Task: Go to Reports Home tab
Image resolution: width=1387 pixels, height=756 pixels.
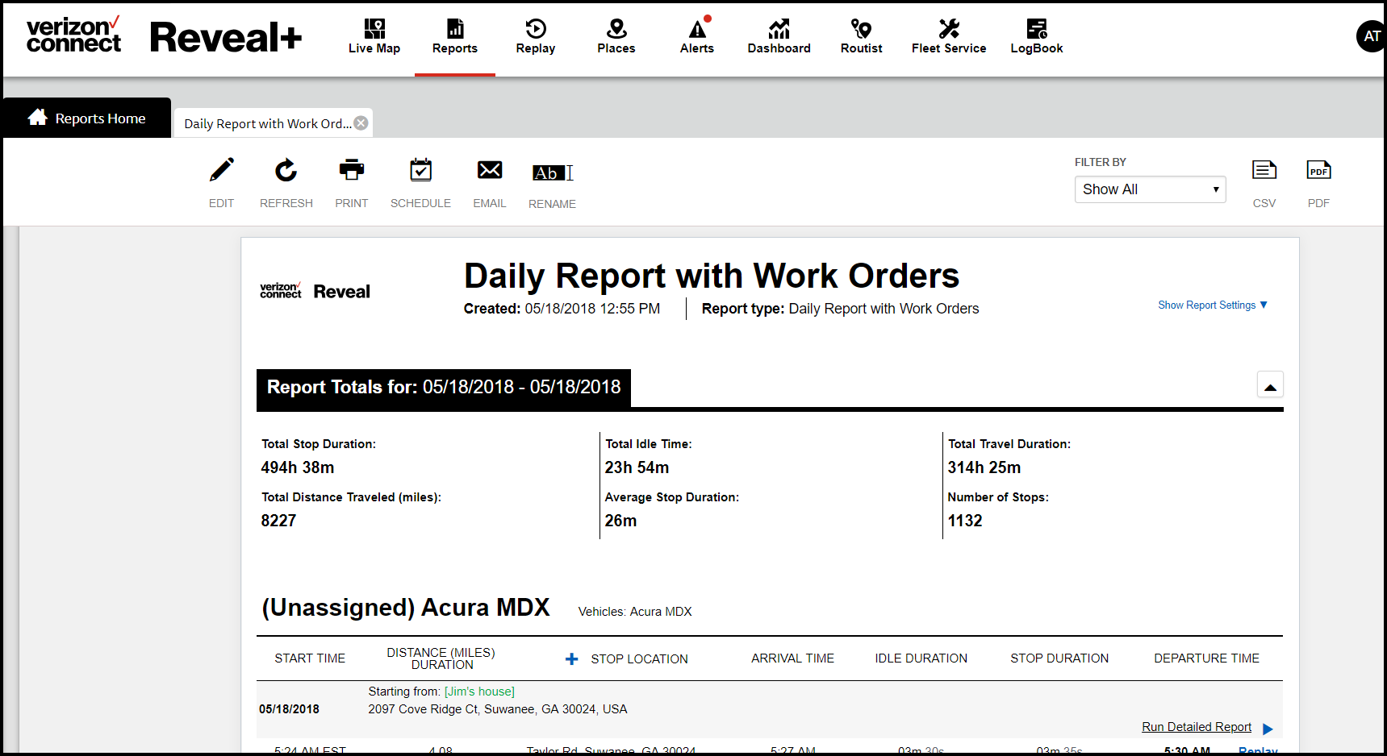Action: pyautogui.click(x=87, y=118)
